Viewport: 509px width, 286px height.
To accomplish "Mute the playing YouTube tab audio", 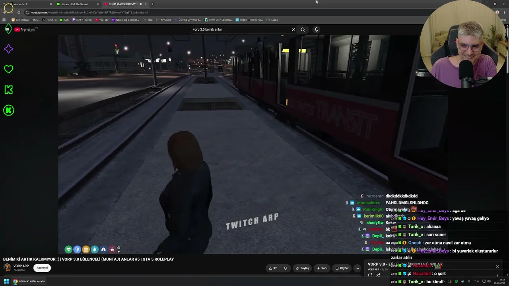I will click(x=140, y=4).
